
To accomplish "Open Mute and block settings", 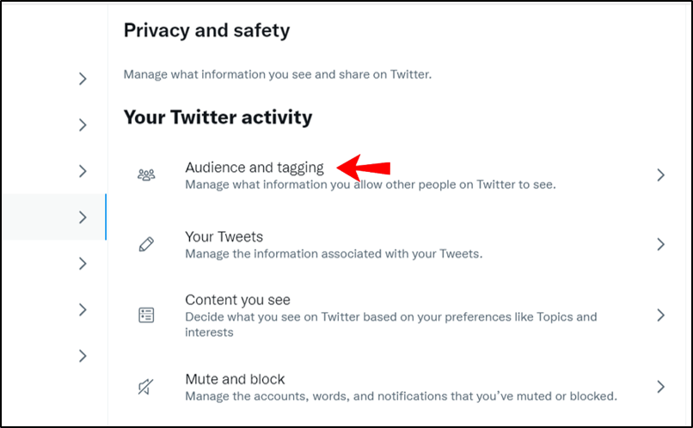I will click(235, 379).
